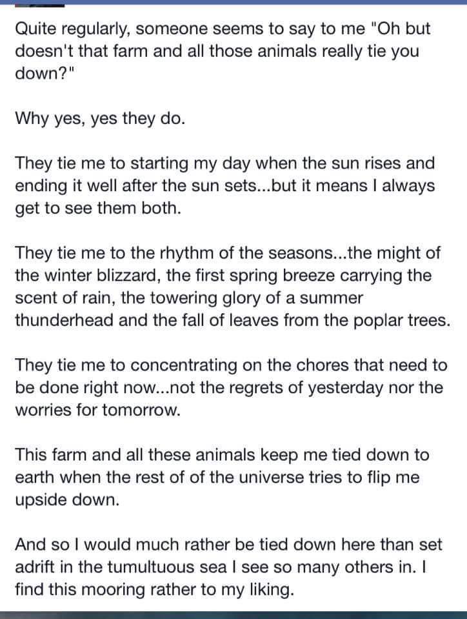Click the phrase "upside down."
This screenshot has width=467, height=619.
(67, 499)
